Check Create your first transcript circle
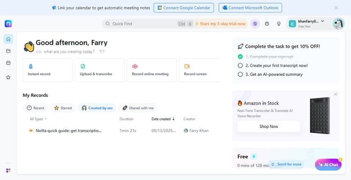This screenshot has height=180, width=351. click(x=240, y=65)
